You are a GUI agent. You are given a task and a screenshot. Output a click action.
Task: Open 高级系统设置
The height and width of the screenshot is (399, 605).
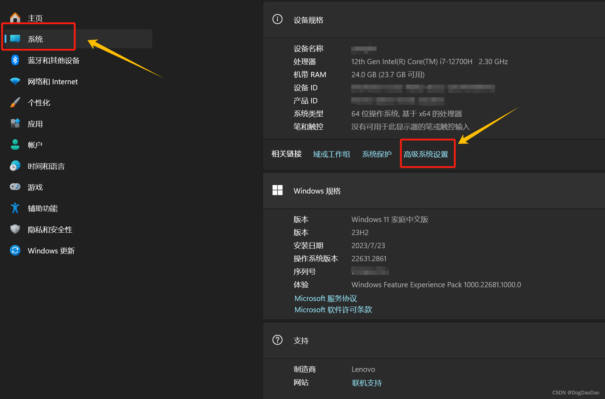coord(427,154)
